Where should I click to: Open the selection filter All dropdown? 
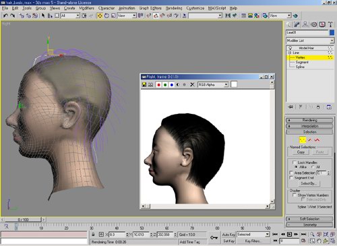click(70, 16)
